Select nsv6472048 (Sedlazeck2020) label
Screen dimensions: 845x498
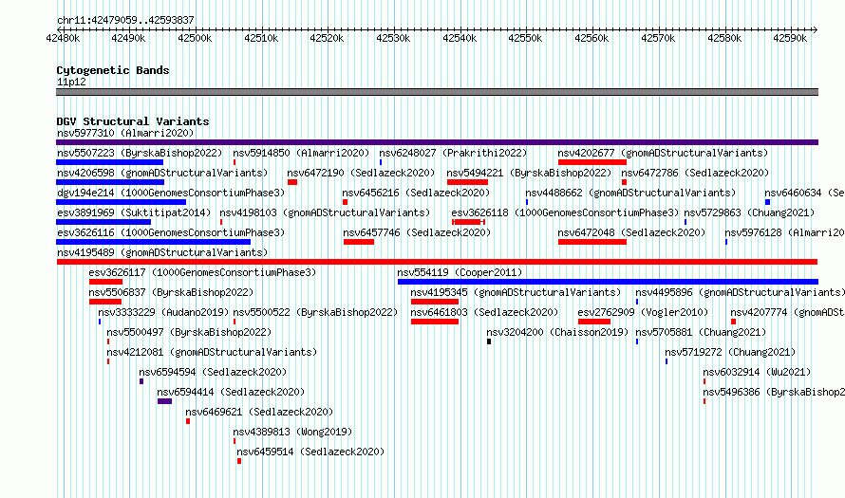click(x=631, y=232)
